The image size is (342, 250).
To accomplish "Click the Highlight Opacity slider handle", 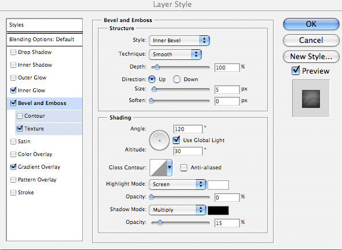I will click(x=151, y=197).
